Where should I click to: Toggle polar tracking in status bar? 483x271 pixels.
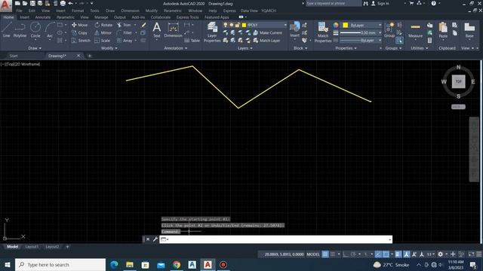click(353, 254)
